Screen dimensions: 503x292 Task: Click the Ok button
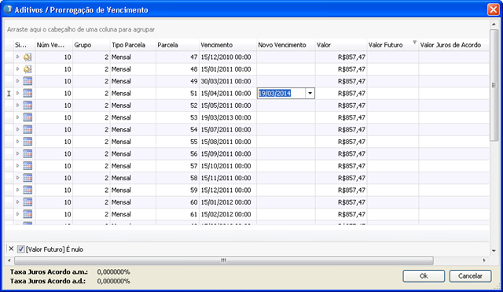(x=424, y=276)
